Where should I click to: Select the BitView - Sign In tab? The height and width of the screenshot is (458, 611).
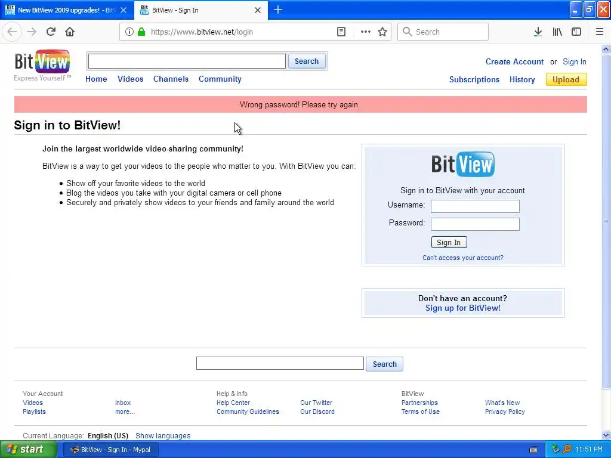tap(200, 10)
